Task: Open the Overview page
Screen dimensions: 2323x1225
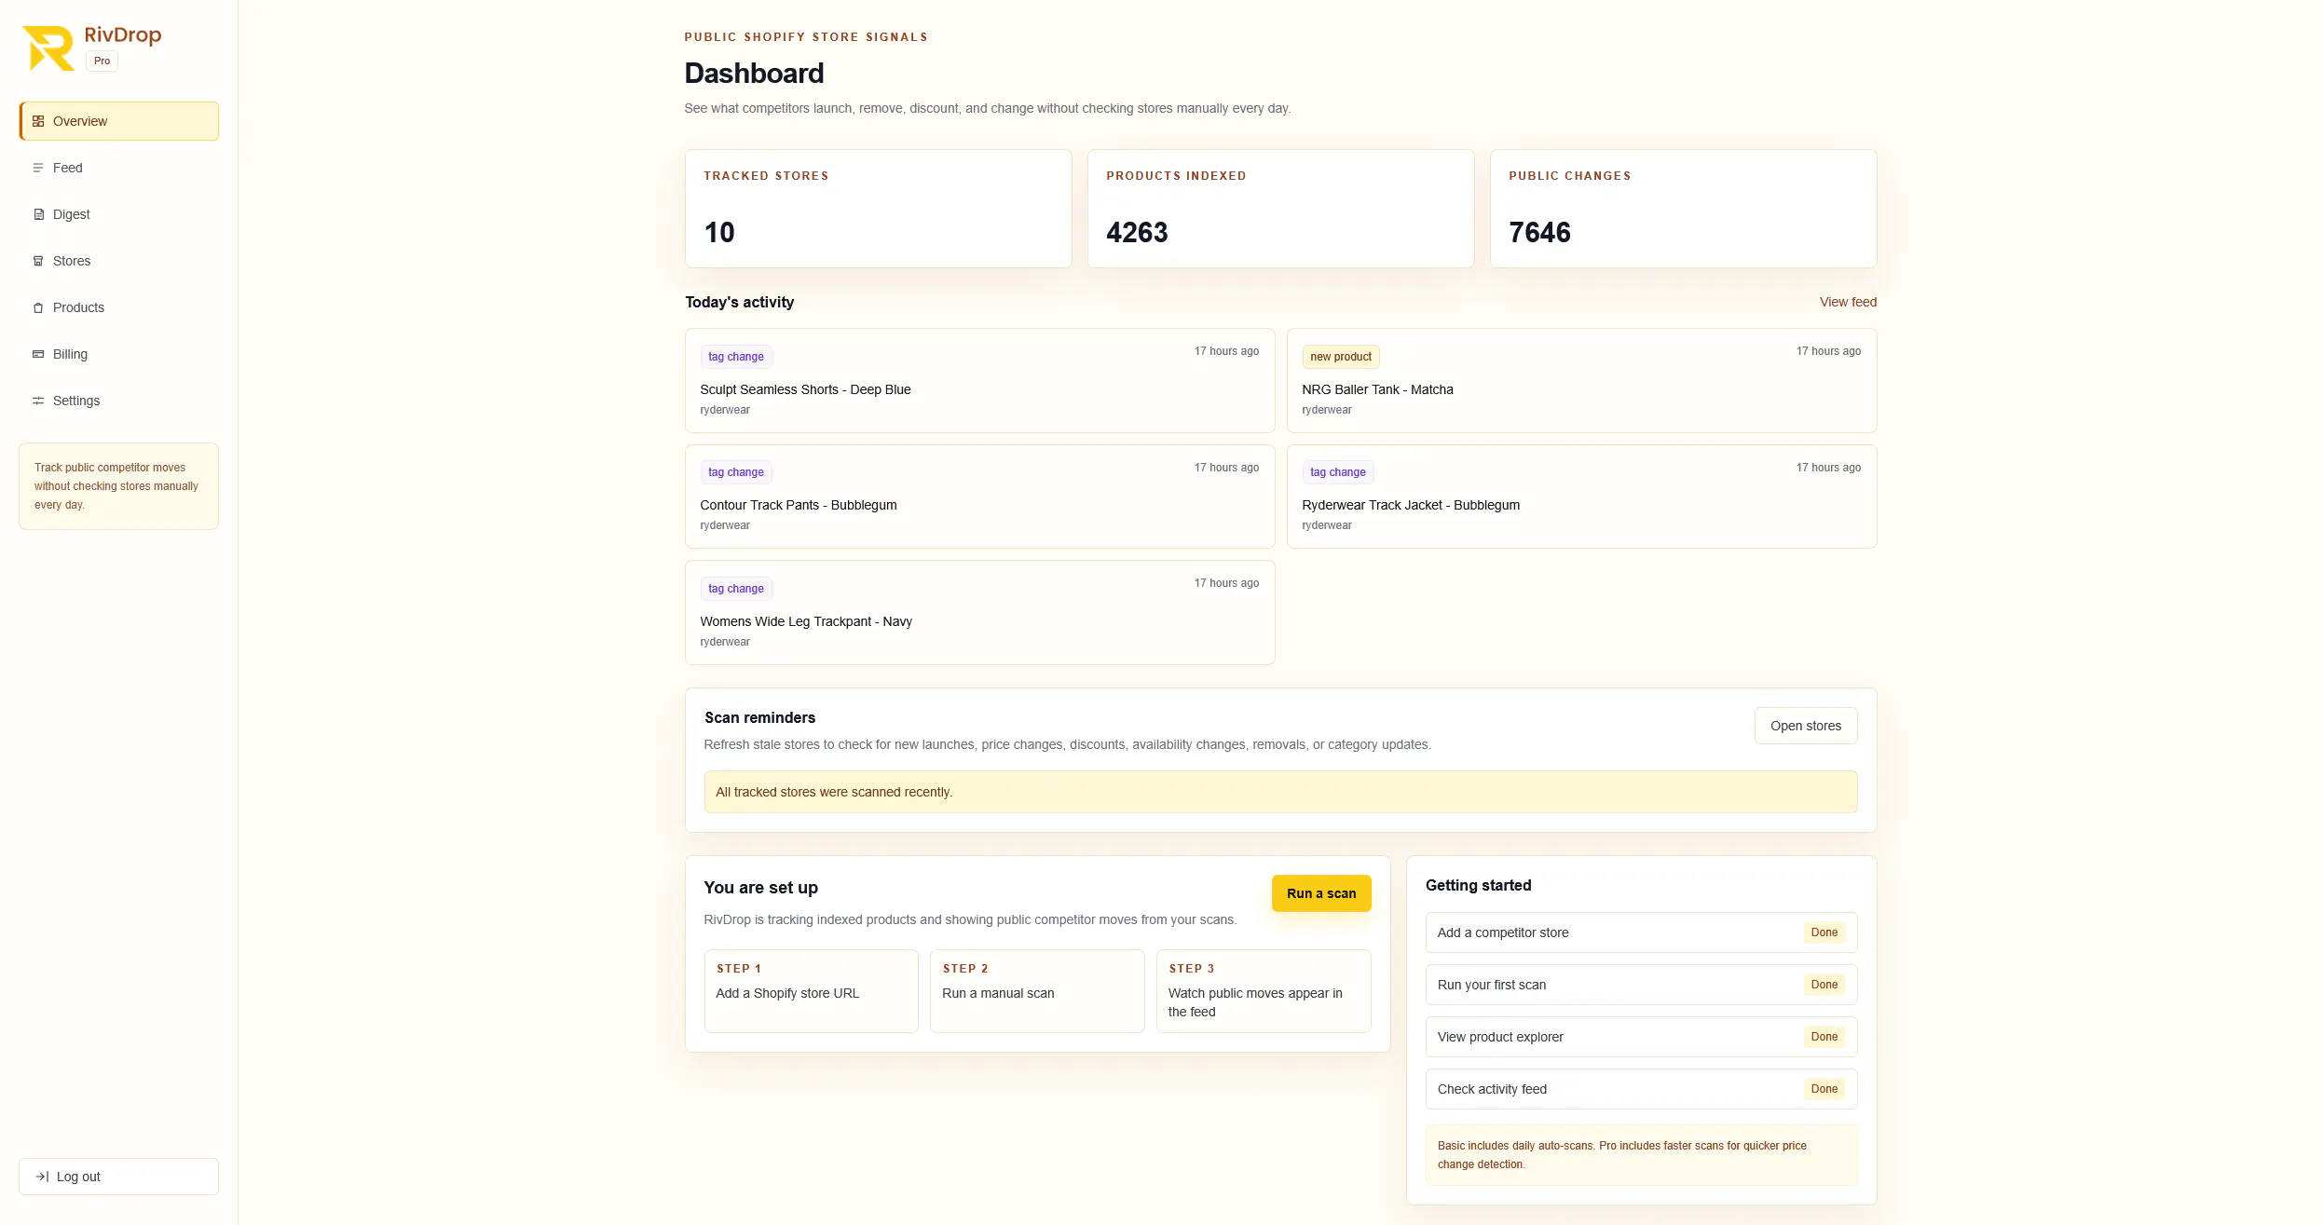Action: [x=119, y=121]
